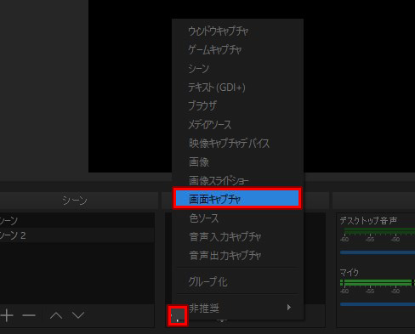
Task: Click the マイク level meter
Action: click(378, 283)
